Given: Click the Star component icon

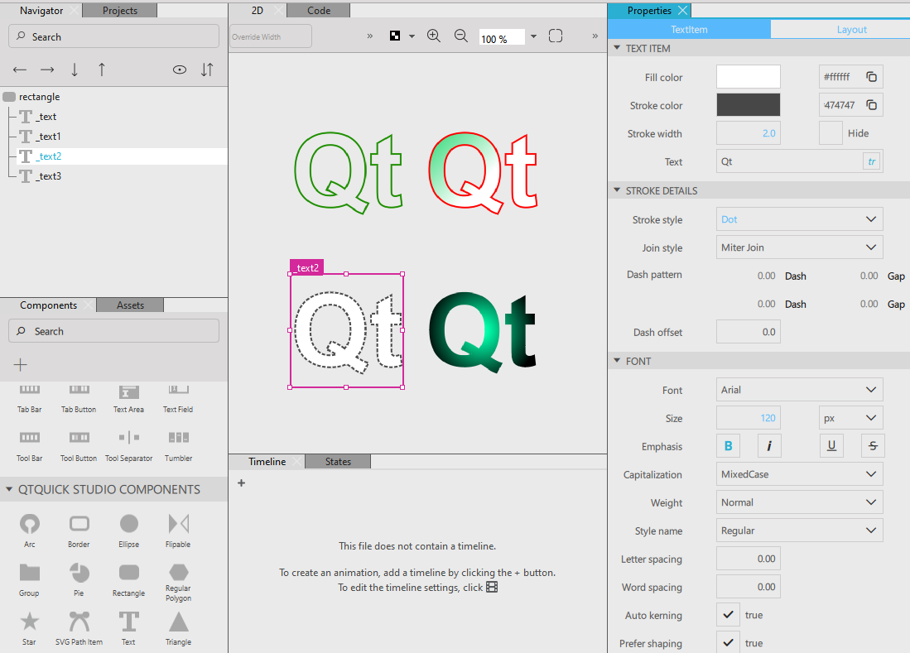Looking at the screenshot, I should 30,621.
